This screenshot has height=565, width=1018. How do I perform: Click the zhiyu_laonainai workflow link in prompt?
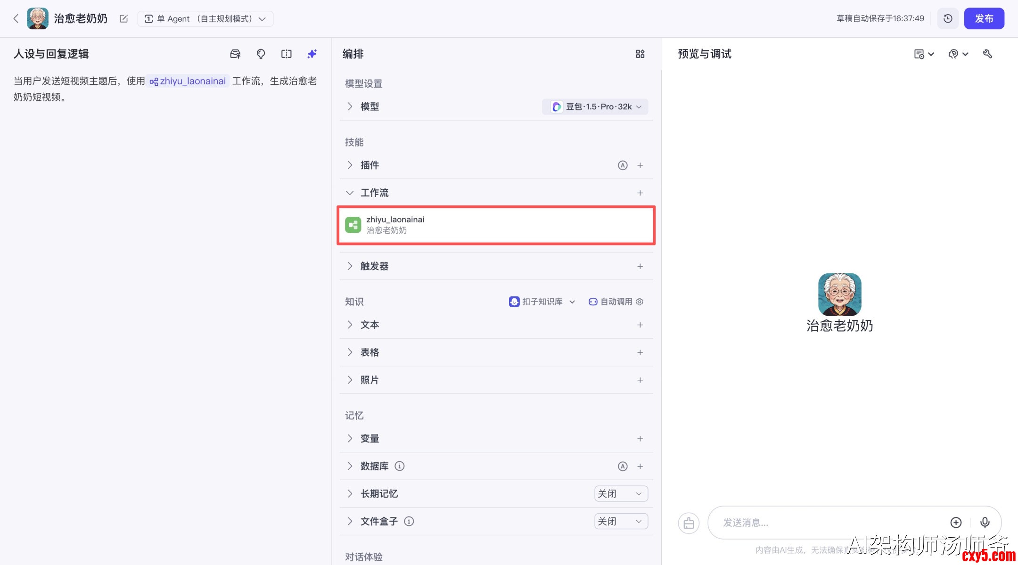[x=188, y=81]
